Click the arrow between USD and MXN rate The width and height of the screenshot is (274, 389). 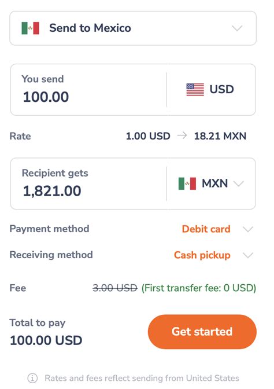(182, 135)
